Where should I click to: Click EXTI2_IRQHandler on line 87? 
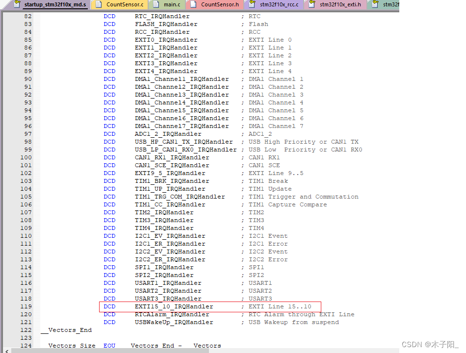point(166,55)
